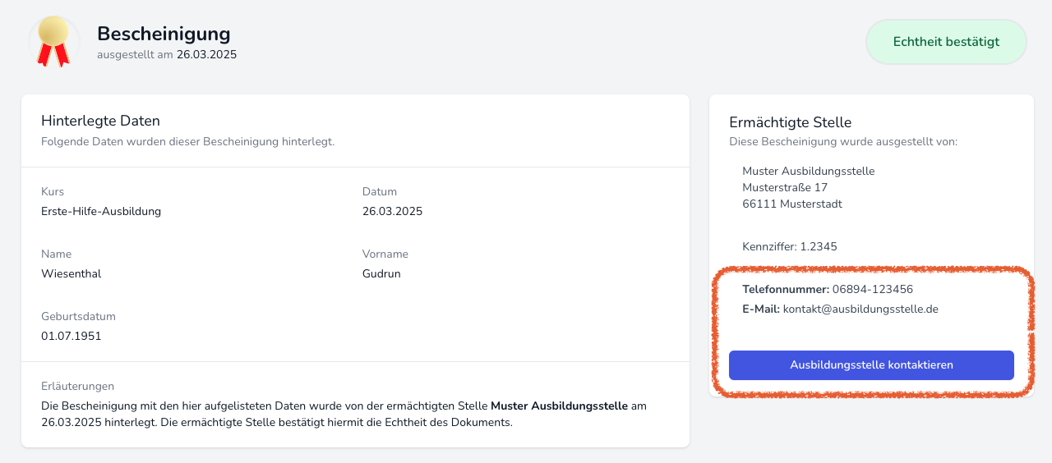Click the postal line 66111 Musterstadt
The width and height of the screenshot is (1052, 463).
click(x=791, y=204)
